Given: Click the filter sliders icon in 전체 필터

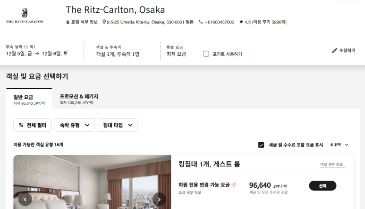Looking at the screenshot, I should (x=21, y=125).
